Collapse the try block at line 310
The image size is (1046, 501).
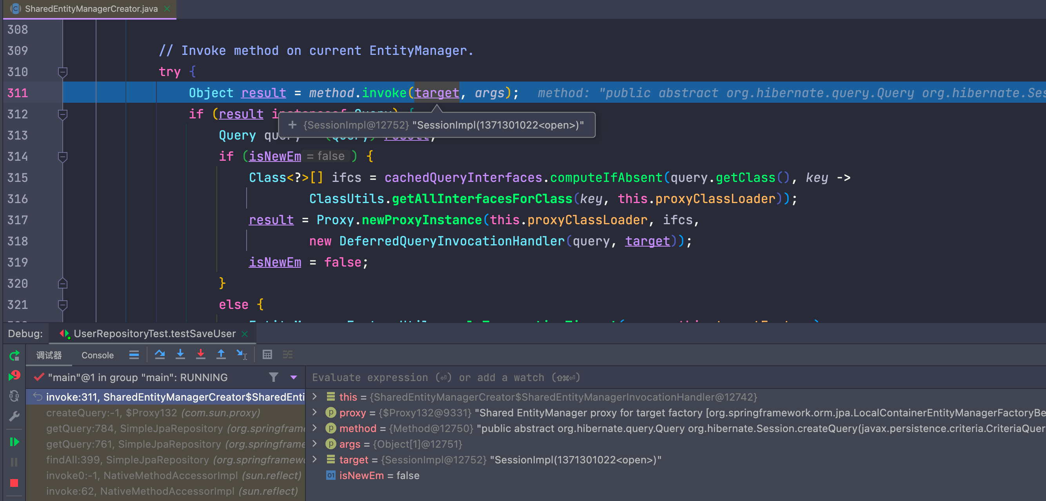(x=63, y=72)
